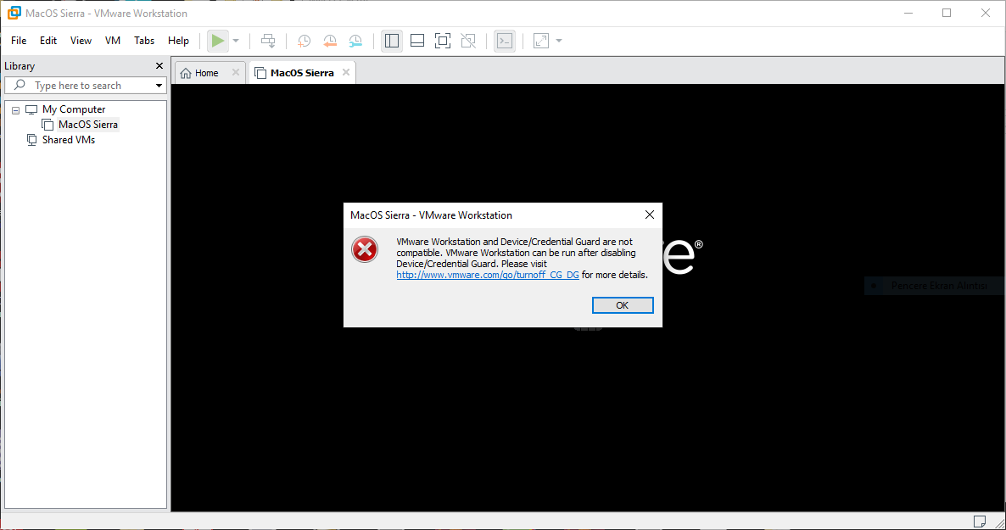
Task: Open the library search filter dropdown
Action: (x=159, y=86)
